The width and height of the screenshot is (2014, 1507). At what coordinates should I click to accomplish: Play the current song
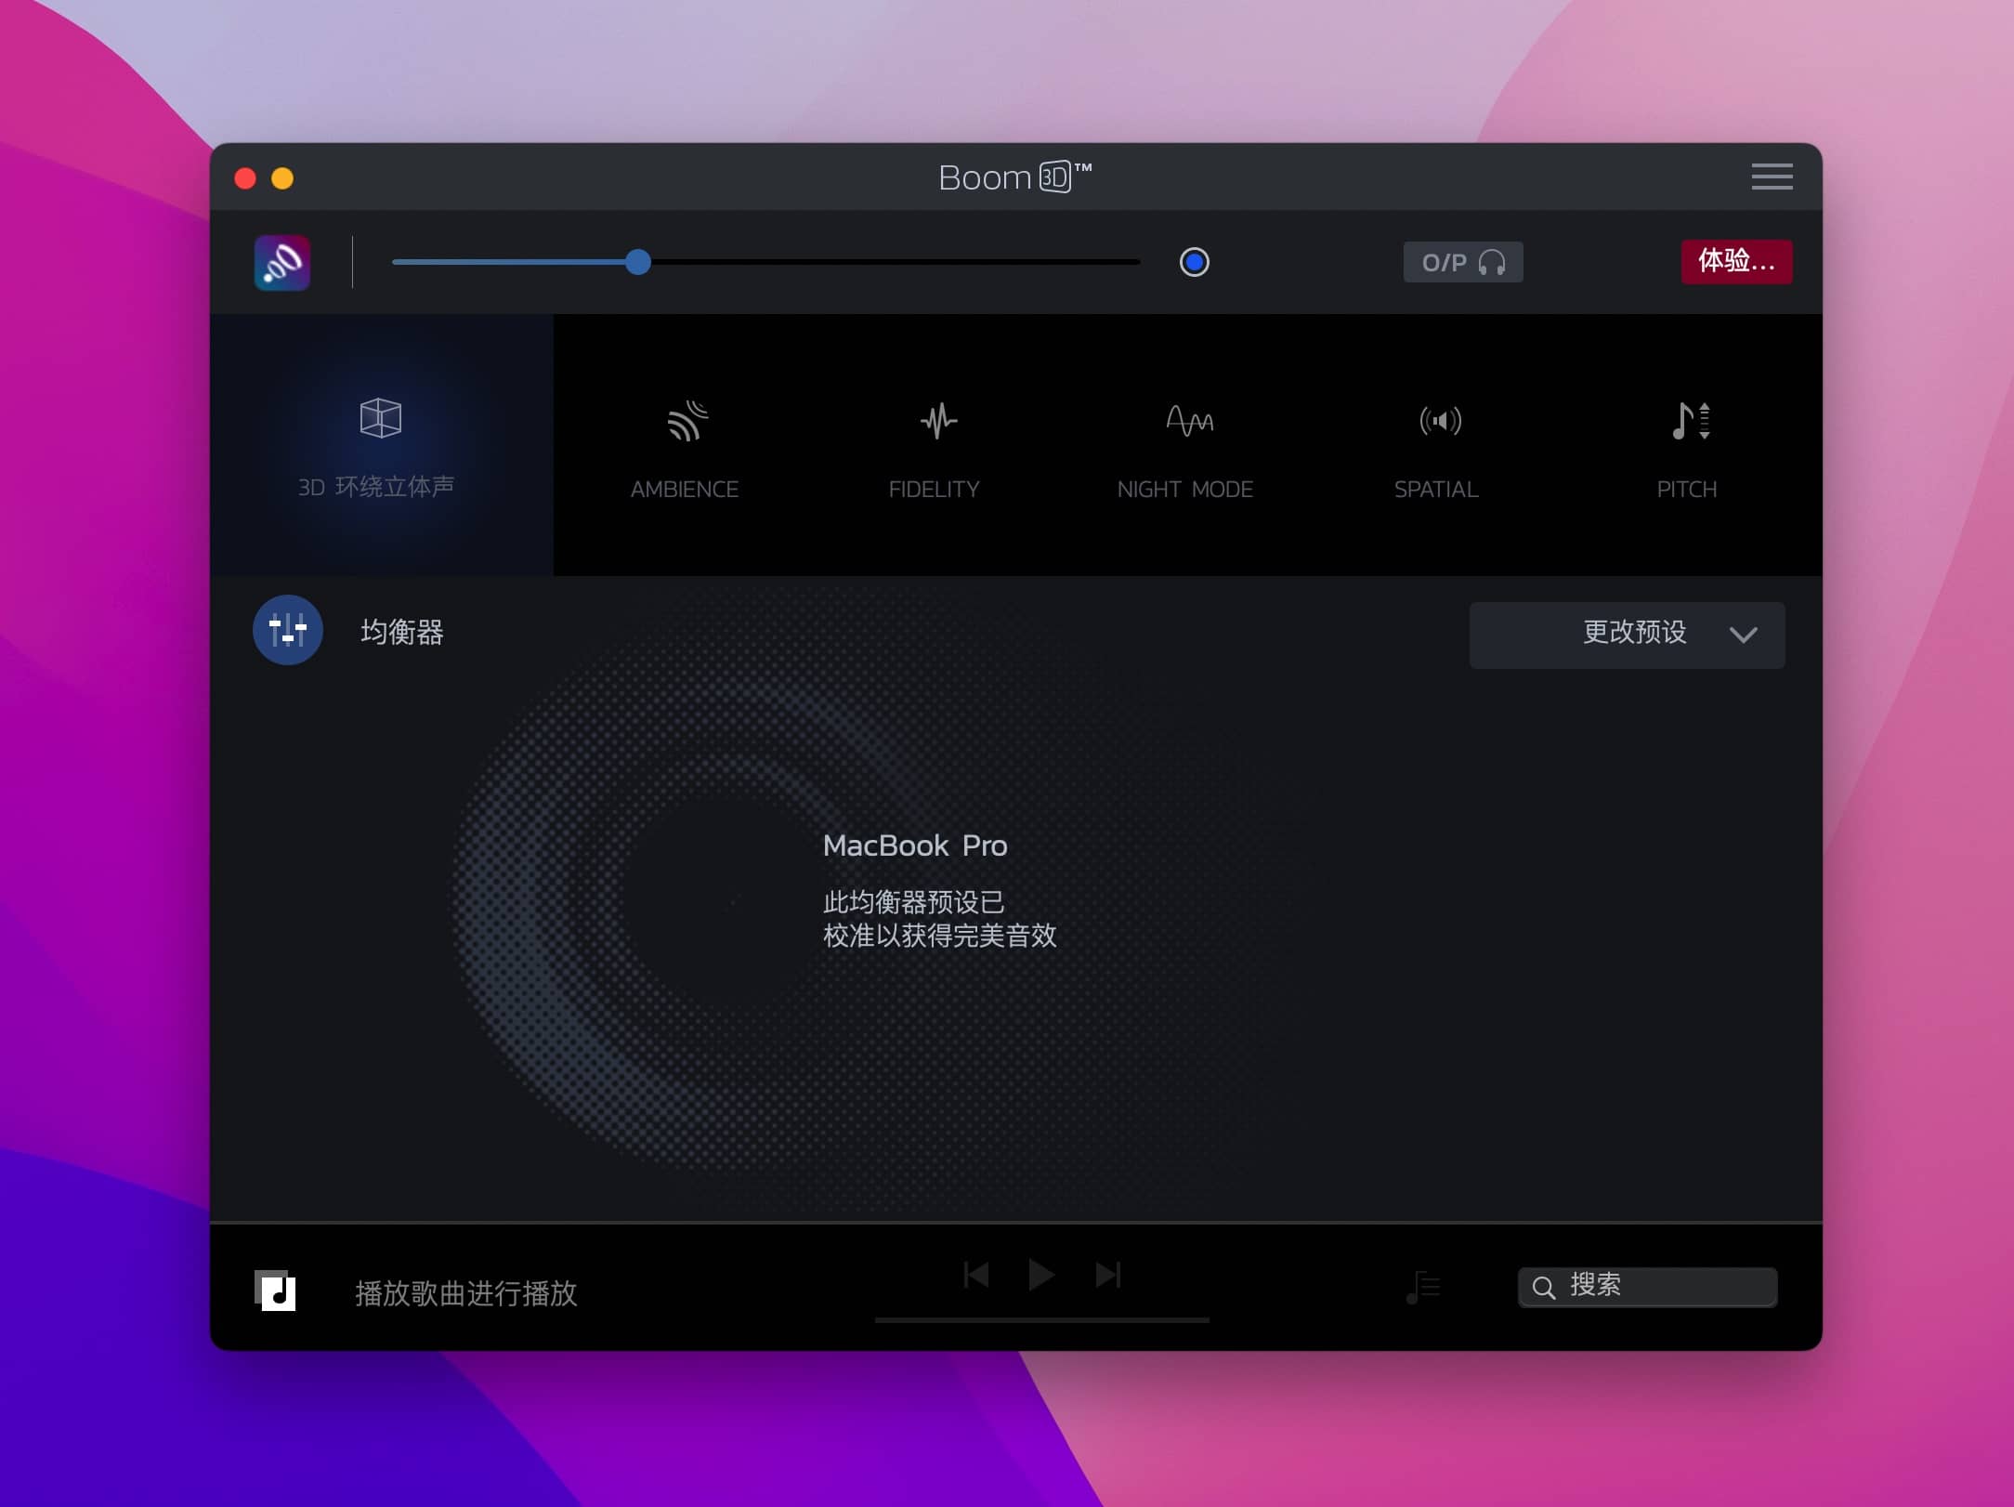pyautogui.click(x=1040, y=1275)
